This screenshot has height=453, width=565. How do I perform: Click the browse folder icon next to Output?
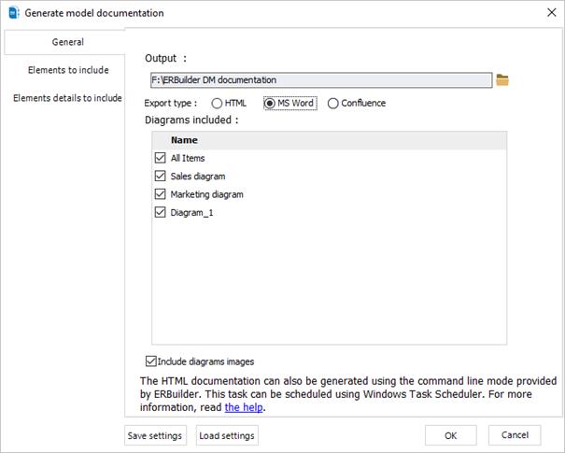(x=502, y=80)
